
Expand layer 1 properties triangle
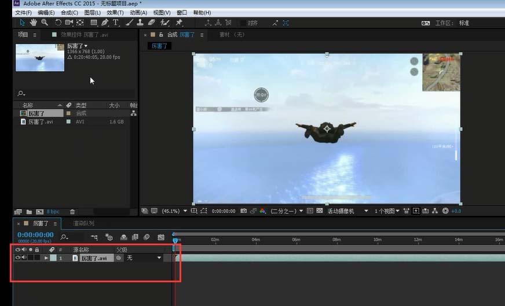[46, 258]
